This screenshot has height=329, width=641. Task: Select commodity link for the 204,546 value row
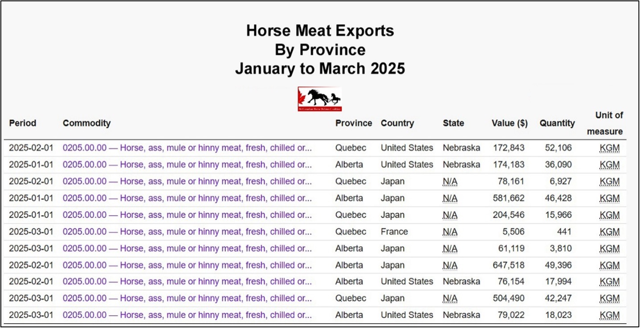pyautogui.click(x=187, y=215)
